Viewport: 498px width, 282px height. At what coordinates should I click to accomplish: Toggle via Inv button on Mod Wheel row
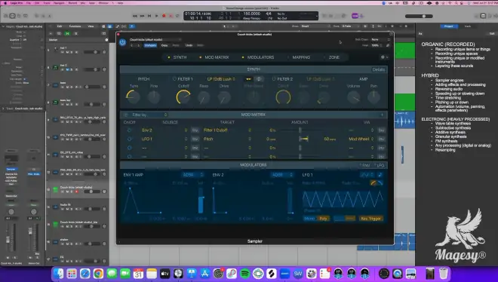(x=382, y=139)
